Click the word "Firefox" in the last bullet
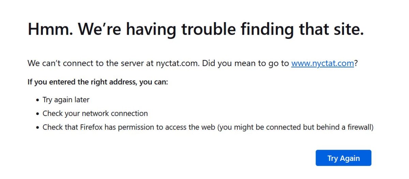The width and height of the screenshot is (409, 179). 92,127
